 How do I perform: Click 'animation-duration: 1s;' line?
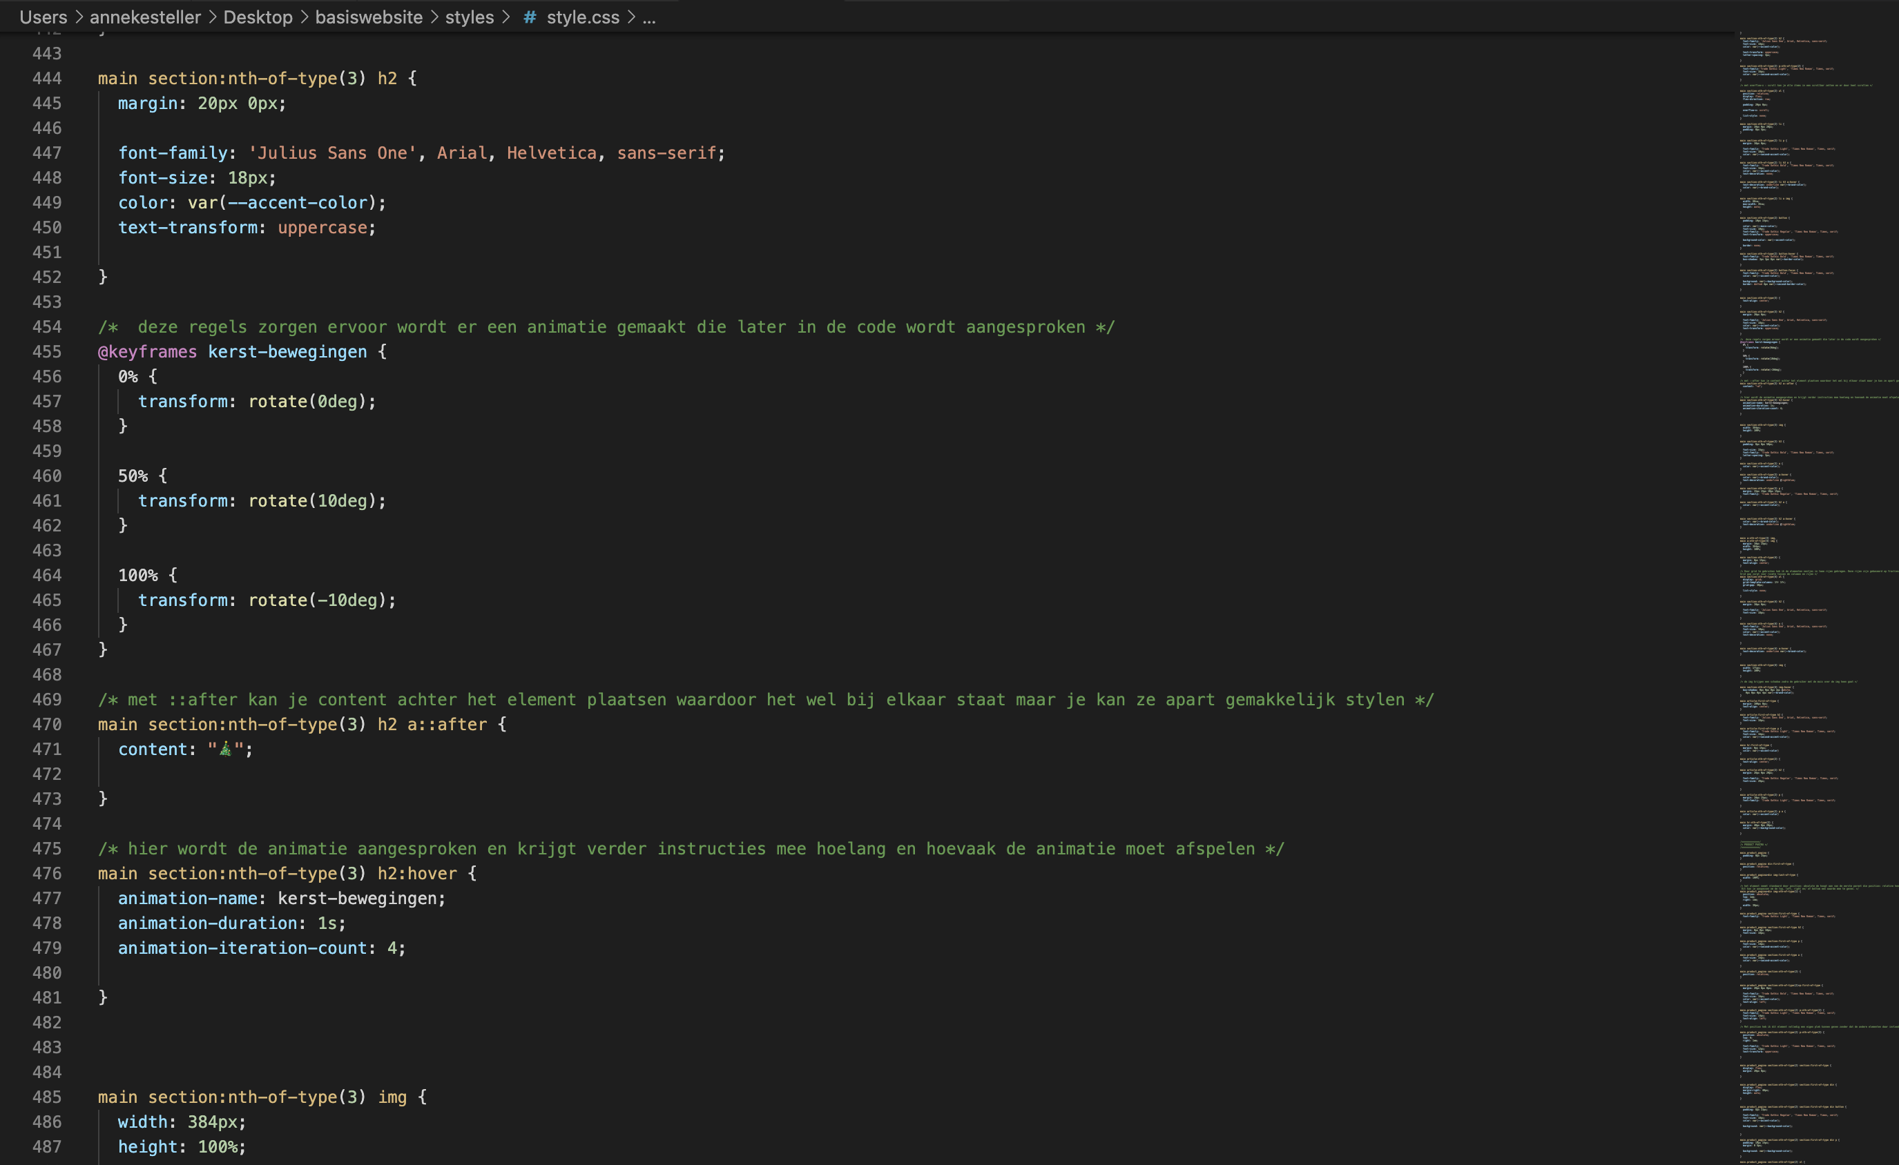pos(232,923)
